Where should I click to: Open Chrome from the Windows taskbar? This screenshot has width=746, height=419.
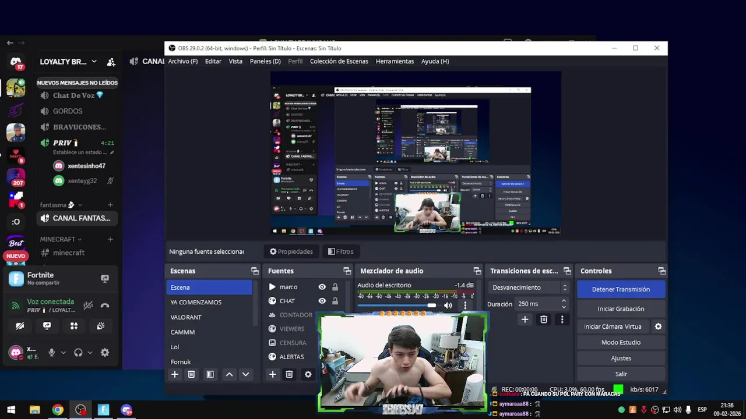pyautogui.click(x=57, y=410)
